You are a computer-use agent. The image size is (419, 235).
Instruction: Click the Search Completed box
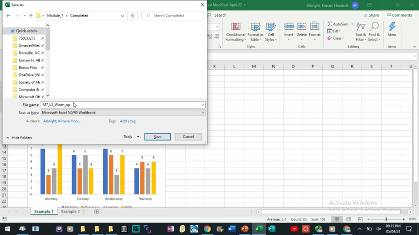[172, 16]
